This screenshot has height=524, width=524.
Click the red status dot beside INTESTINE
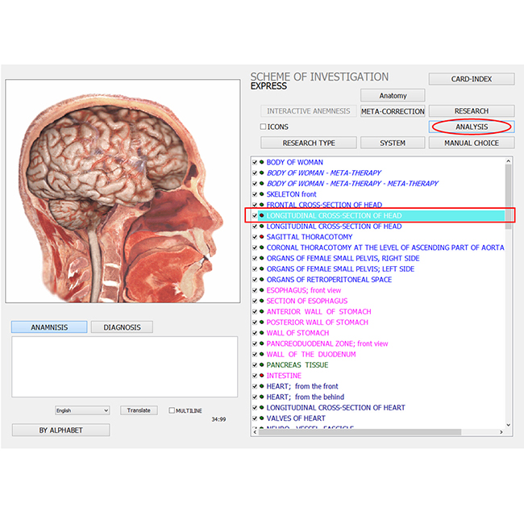[x=262, y=376]
